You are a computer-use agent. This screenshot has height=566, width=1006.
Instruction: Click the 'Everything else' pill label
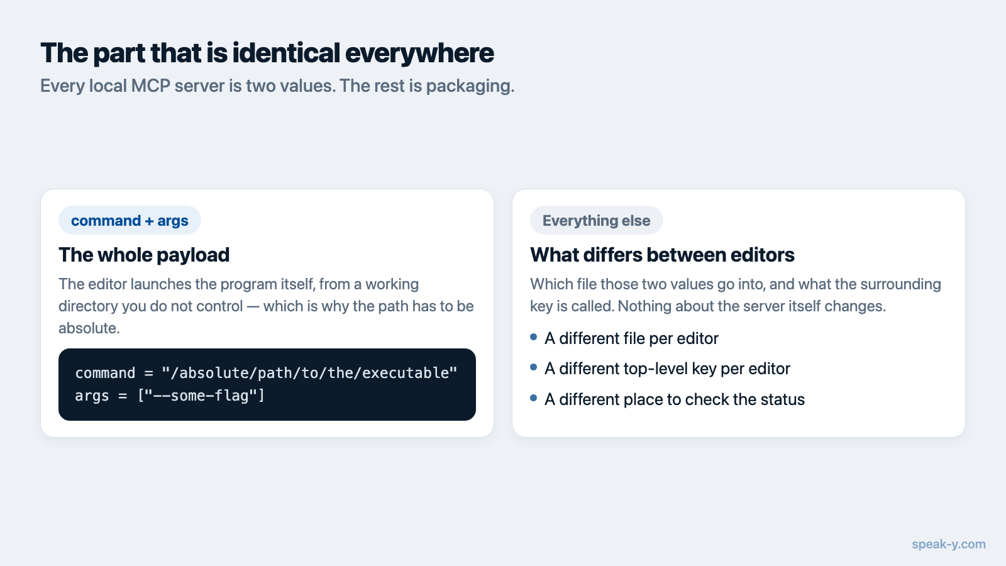click(x=596, y=221)
